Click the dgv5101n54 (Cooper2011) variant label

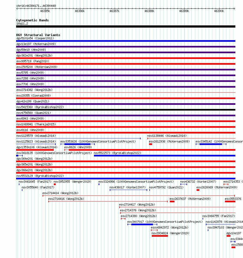pos(35,38)
